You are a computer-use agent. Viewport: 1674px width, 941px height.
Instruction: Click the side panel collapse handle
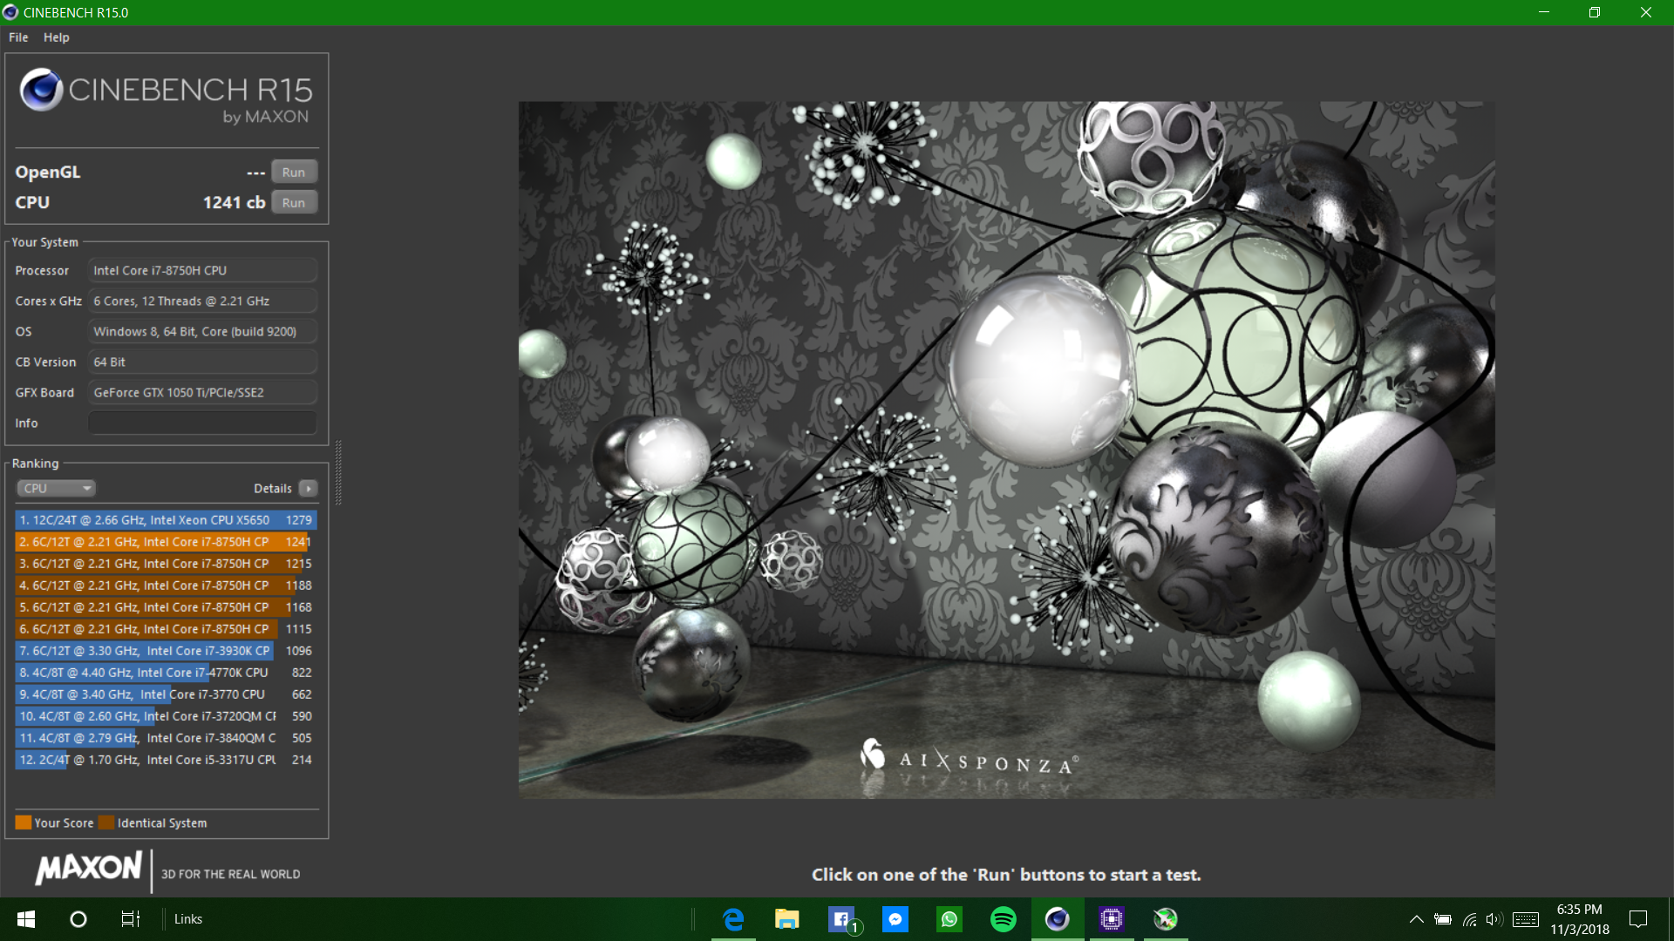pyautogui.click(x=337, y=472)
